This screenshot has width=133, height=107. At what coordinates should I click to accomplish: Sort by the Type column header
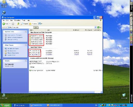(56, 30)
